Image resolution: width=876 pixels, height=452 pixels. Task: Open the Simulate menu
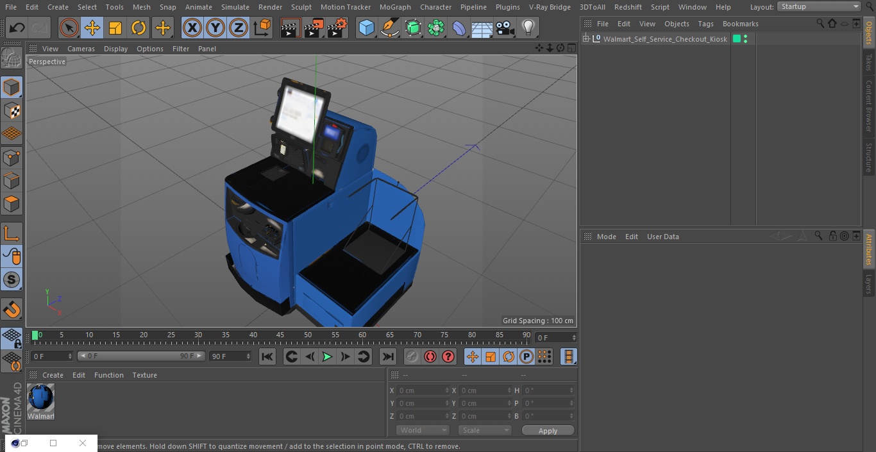click(x=235, y=7)
